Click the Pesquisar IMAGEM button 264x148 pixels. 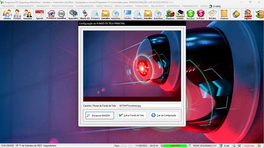(x=100, y=115)
